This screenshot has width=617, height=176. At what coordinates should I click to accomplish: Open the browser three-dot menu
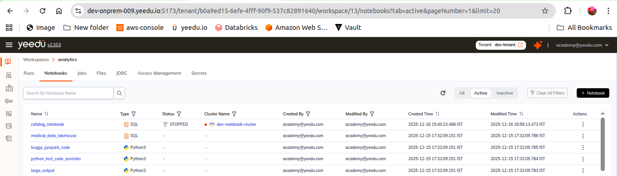click(x=608, y=10)
